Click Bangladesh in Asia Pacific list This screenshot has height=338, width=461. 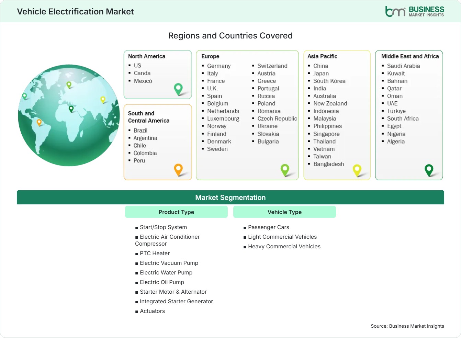(329, 164)
